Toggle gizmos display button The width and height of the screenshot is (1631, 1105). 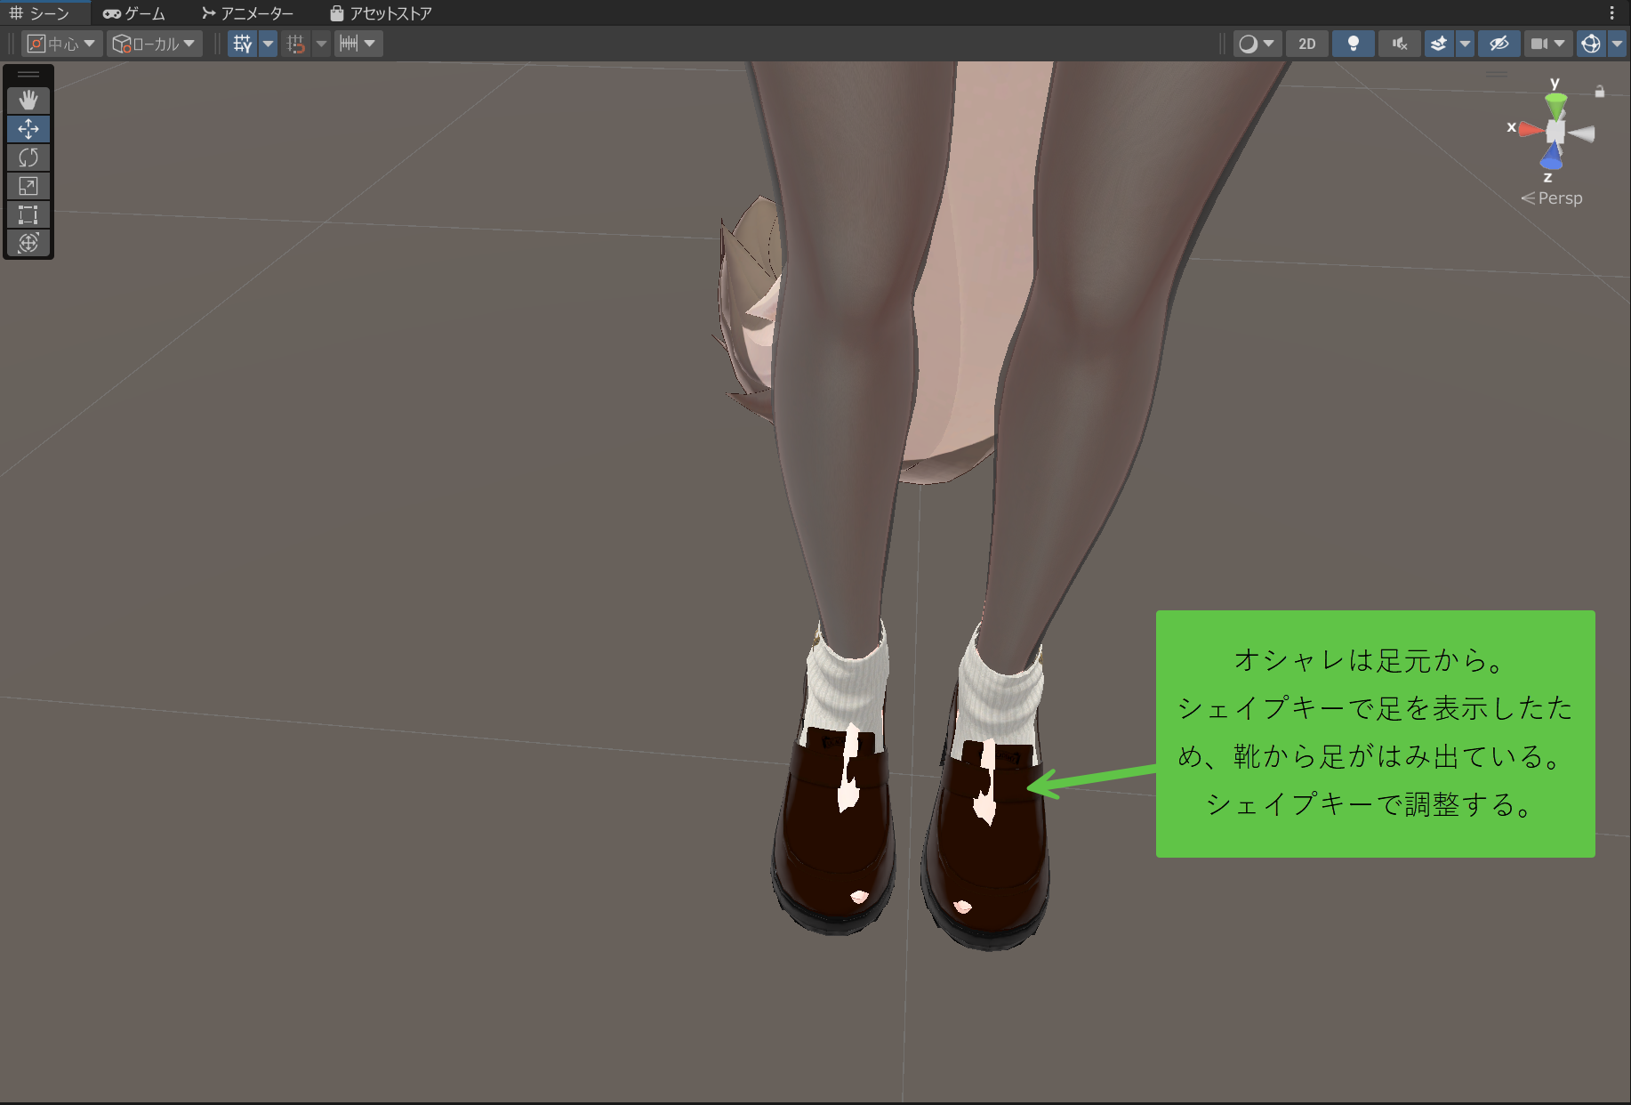click(x=1591, y=44)
